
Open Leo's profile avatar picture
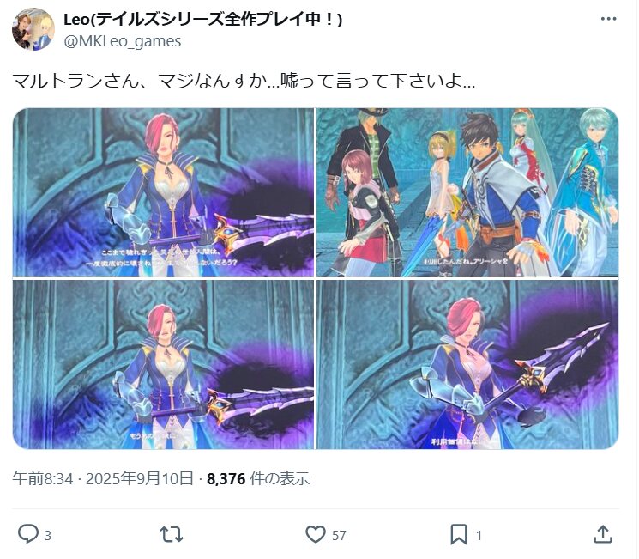tap(33, 29)
